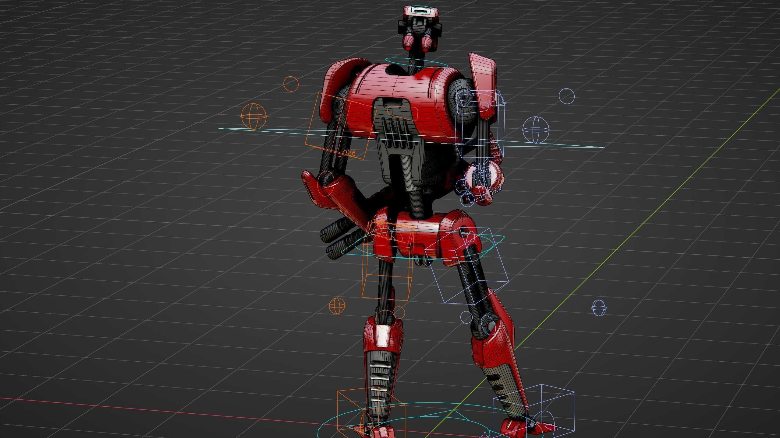
Task: Select the blue wire-sphere control right of the torso
Action: point(536,130)
